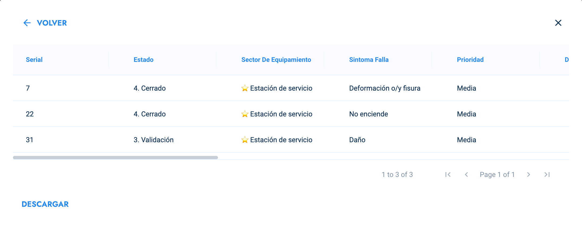Select the Cerrado status of serial 7

tap(150, 88)
